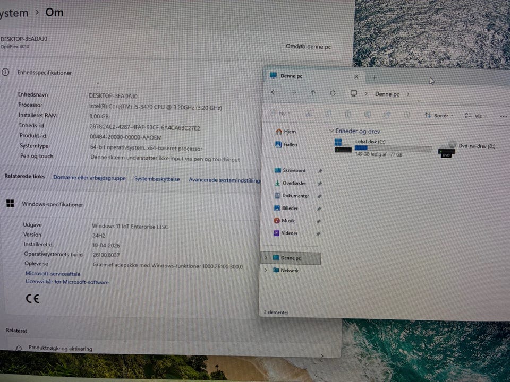Click the info icon beside Enhedsspecifikationer
Screen dimensions: 510x382
5,72
